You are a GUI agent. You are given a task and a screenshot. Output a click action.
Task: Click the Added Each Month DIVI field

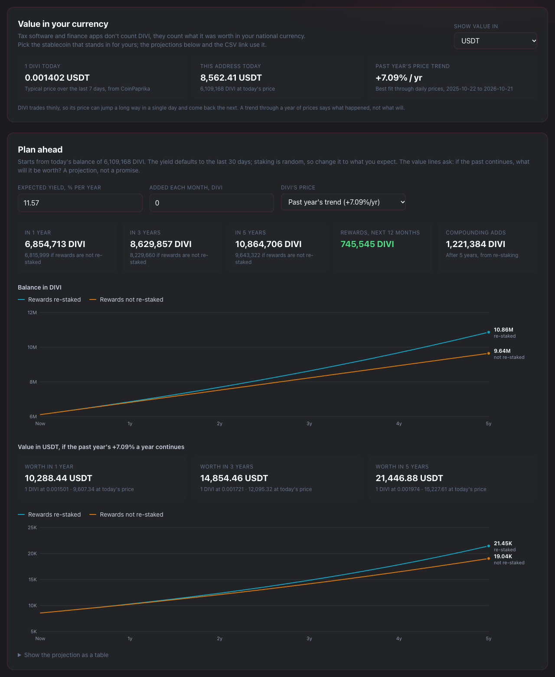point(212,203)
